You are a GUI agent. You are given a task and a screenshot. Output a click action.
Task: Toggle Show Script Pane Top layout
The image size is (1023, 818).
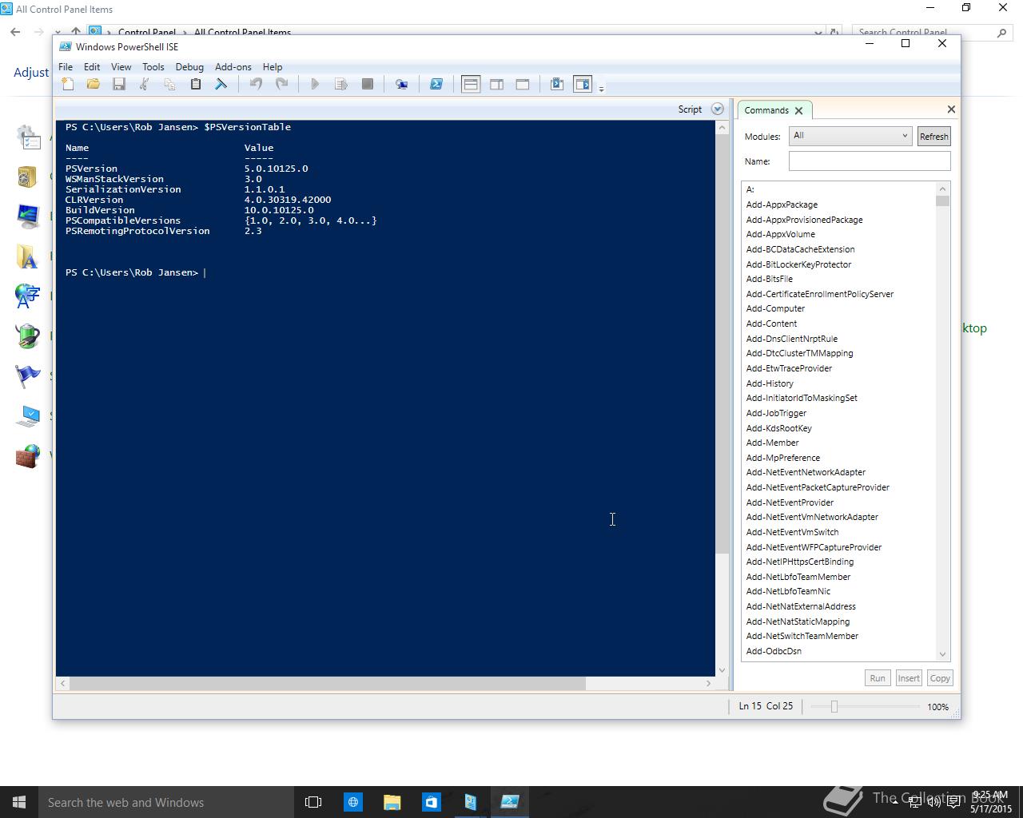click(x=470, y=84)
